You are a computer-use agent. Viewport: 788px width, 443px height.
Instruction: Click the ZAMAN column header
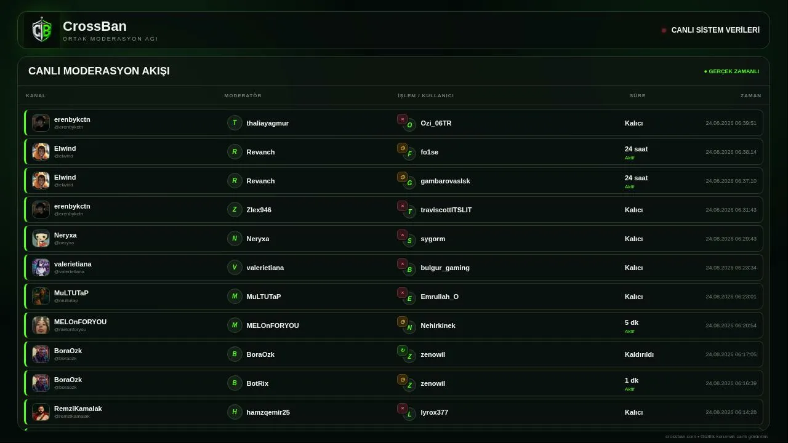[x=751, y=95]
